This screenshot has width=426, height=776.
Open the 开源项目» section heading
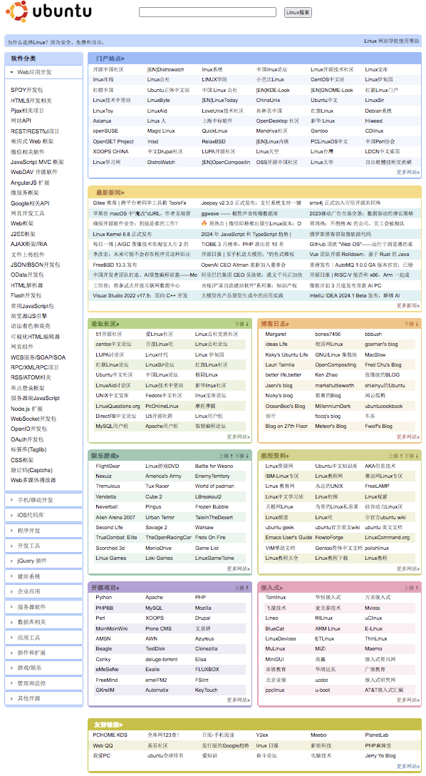pyautogui.click(x=105, y=588)
